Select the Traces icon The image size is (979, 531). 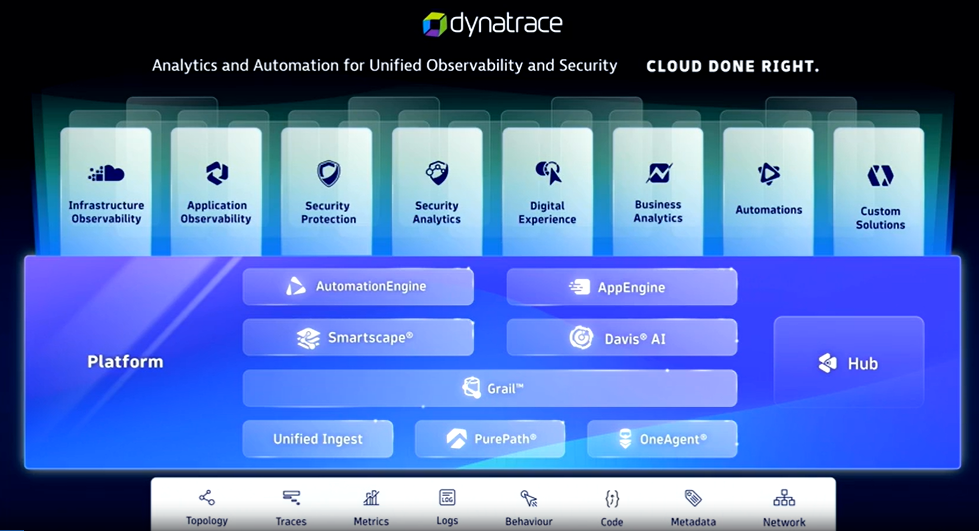(291, 498)
